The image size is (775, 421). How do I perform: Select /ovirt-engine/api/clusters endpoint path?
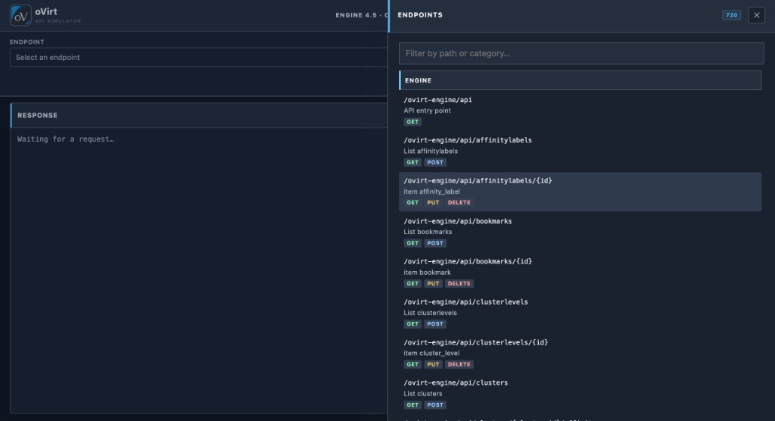tap(456, 383)
